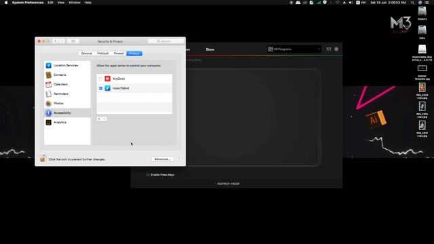Open the View menu
The height and width of the screenshot is (244, 434).
coord(61,3)
